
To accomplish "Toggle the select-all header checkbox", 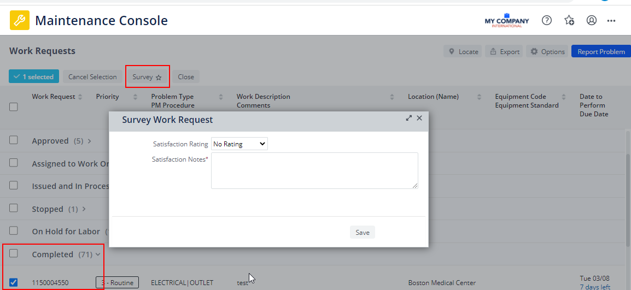I will point(14,107).
